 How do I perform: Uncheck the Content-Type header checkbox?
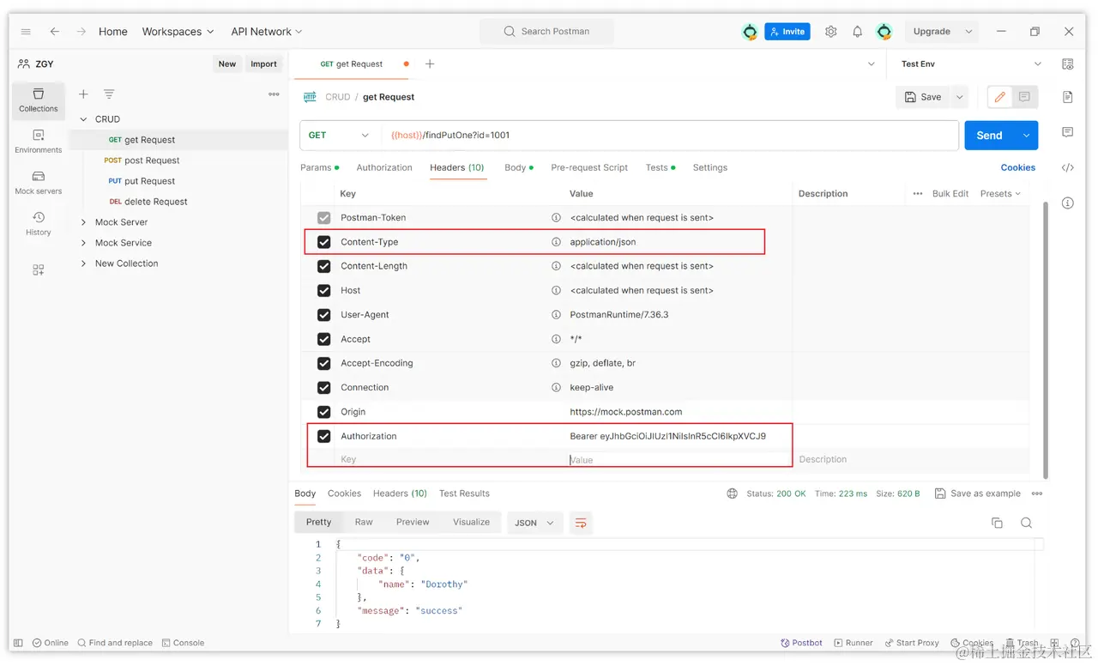[323, 242]
